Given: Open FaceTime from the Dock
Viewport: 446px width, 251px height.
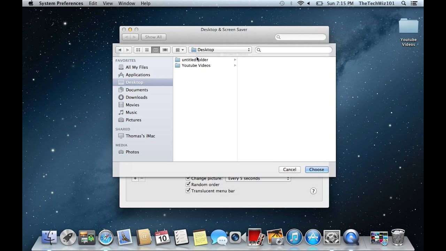Looking at the screenshot, I should click(238, 237).
